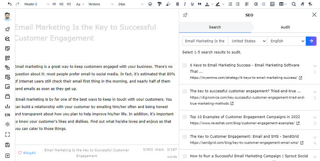
Task: Click the exit arrow sidebar icon
Action: (x=7, y=156)
